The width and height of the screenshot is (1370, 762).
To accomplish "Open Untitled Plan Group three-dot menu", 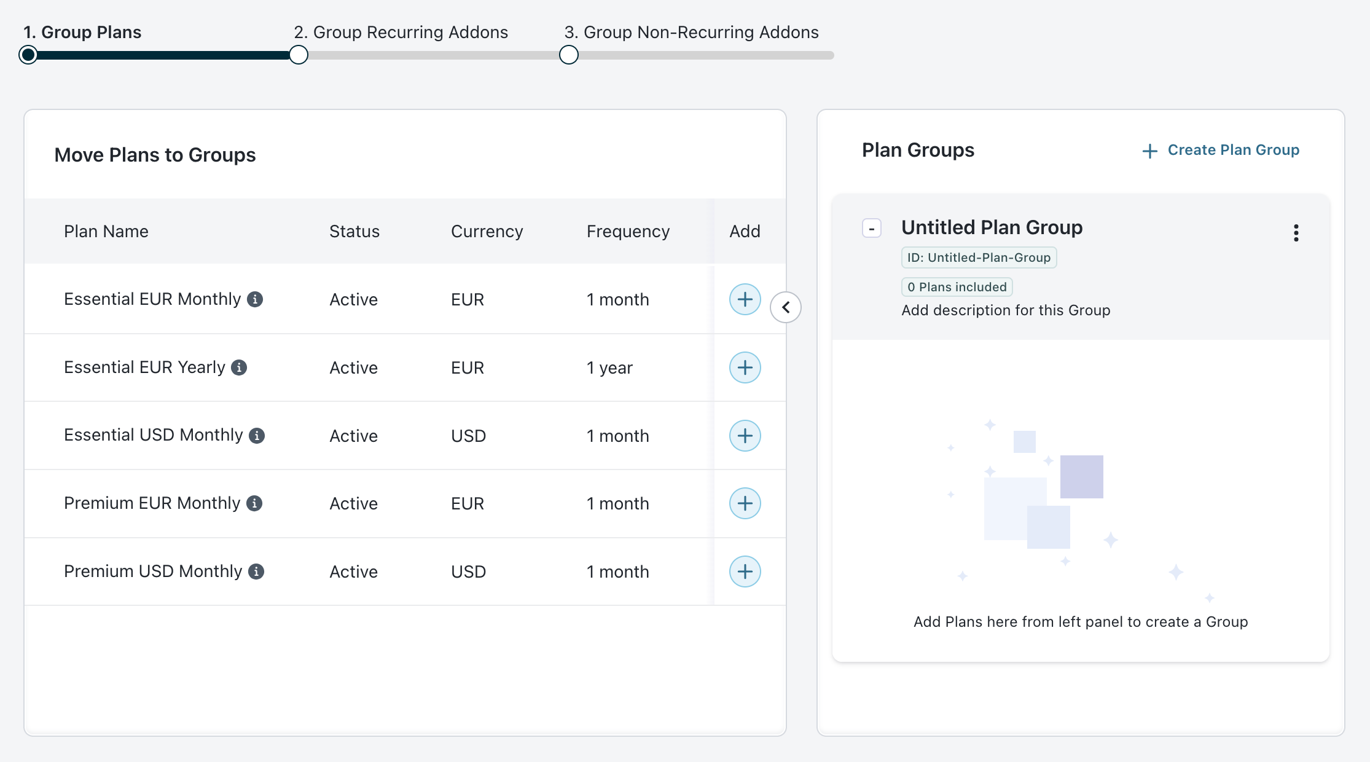I will point(1296,233).
